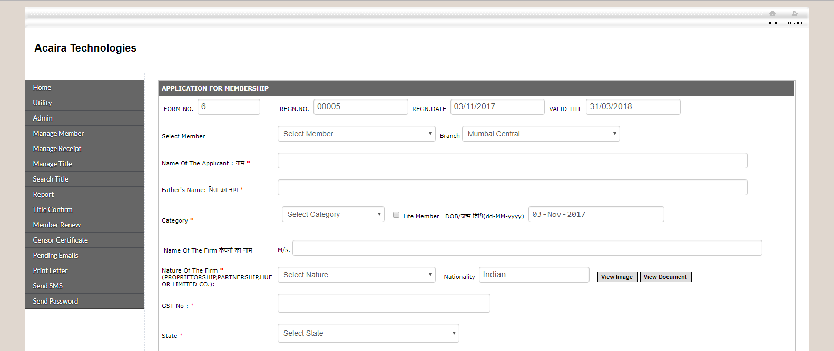The image size is (834, 351).
Task: Click the Father's Name text box
Action: coord(512,187)
